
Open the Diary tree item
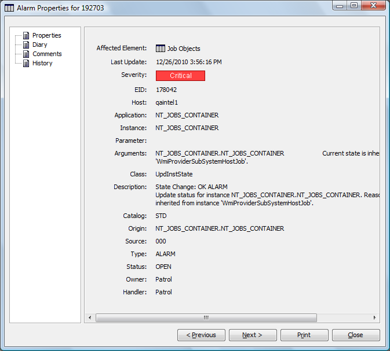click(40, 45)
